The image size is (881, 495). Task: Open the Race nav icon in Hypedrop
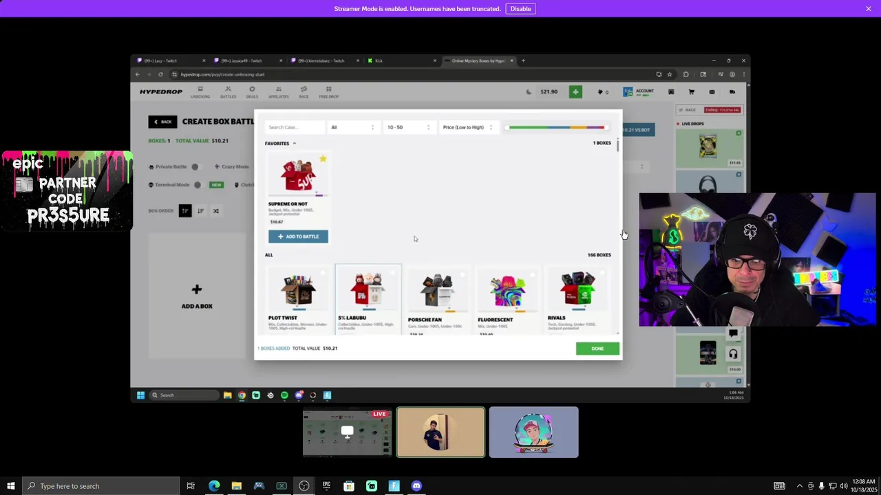304,92
